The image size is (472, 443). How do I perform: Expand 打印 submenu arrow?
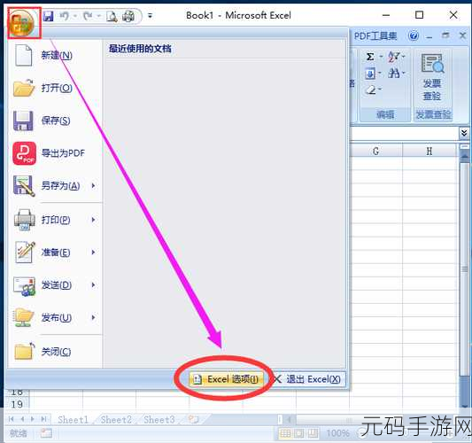point(93,220)
